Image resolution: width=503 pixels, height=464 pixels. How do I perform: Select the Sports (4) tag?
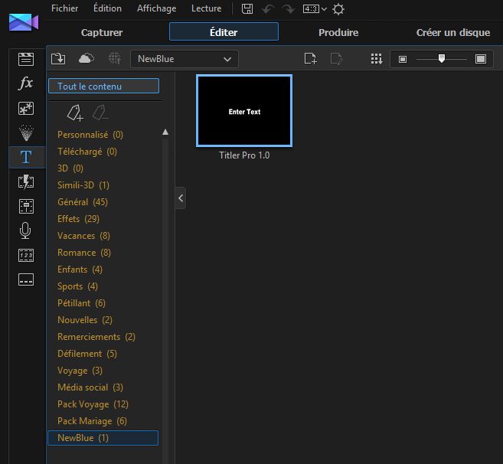[x=77, y=286]
